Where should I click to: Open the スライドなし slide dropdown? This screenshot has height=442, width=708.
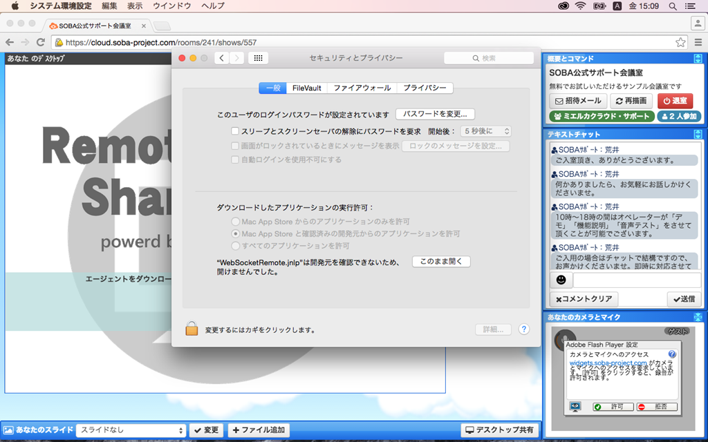131,430
